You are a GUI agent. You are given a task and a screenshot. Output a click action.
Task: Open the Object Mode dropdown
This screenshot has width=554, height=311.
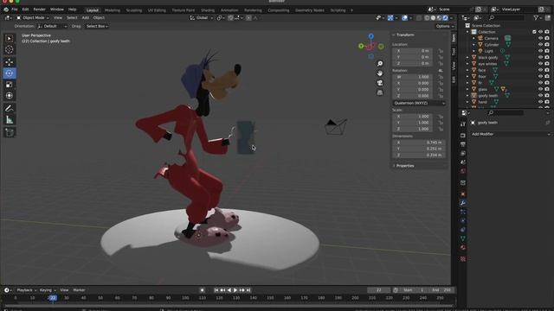pos(33,17)
